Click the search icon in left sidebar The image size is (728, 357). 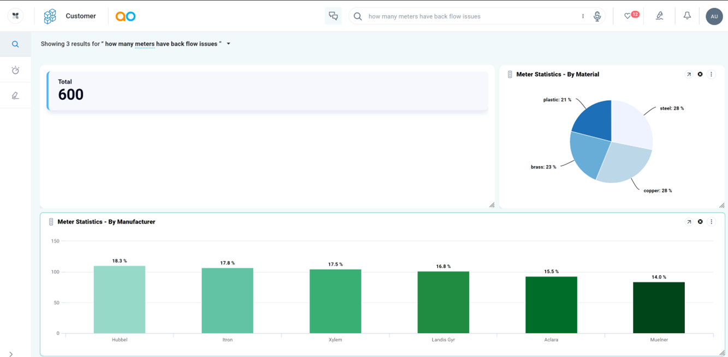(15, 44)
